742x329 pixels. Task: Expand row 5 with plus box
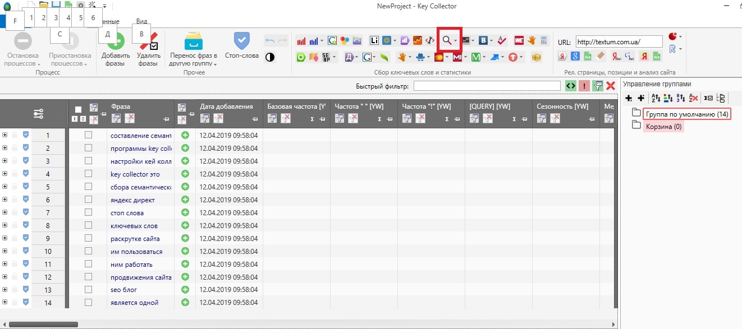coord(5,187)
